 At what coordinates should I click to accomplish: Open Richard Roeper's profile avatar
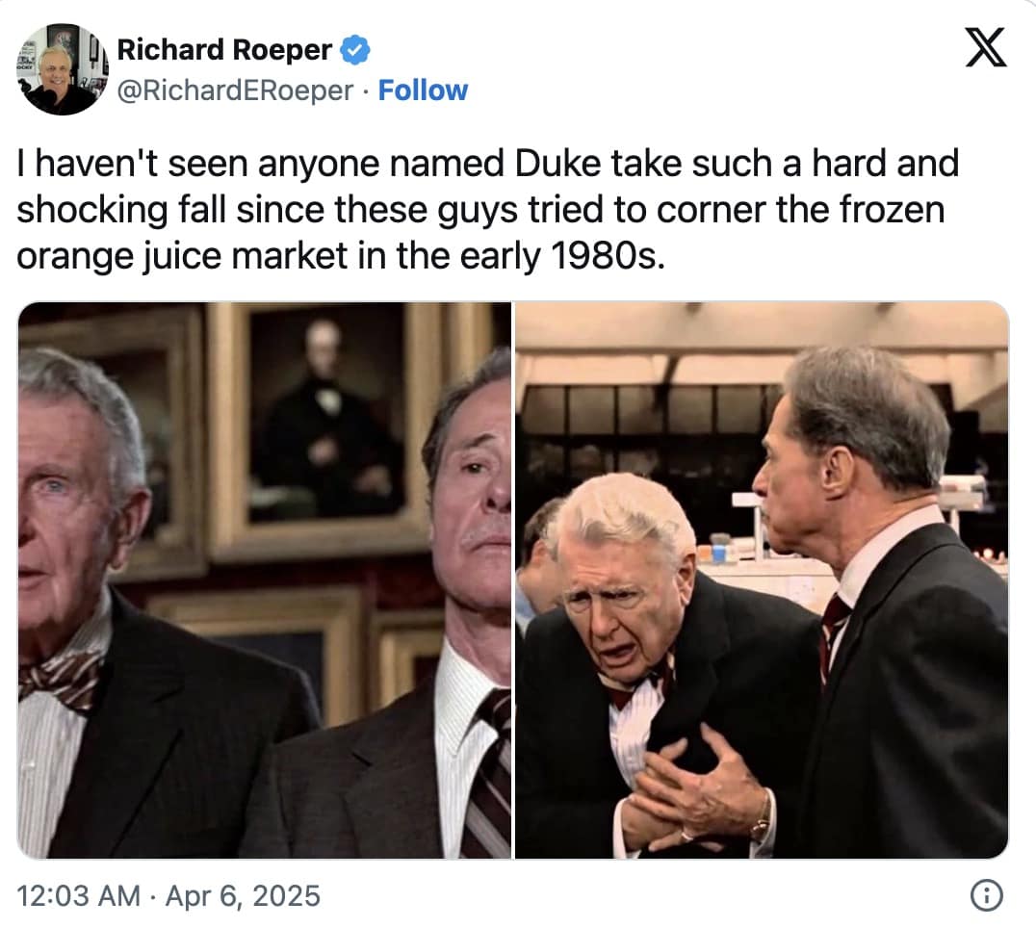[62, 68]
